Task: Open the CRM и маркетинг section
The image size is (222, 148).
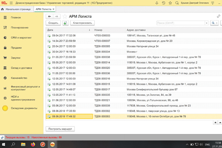Action: (x=21, y=37)
